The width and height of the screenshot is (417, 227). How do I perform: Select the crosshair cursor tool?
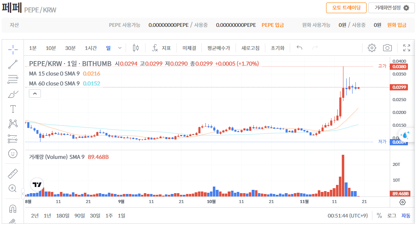(13, 50)
